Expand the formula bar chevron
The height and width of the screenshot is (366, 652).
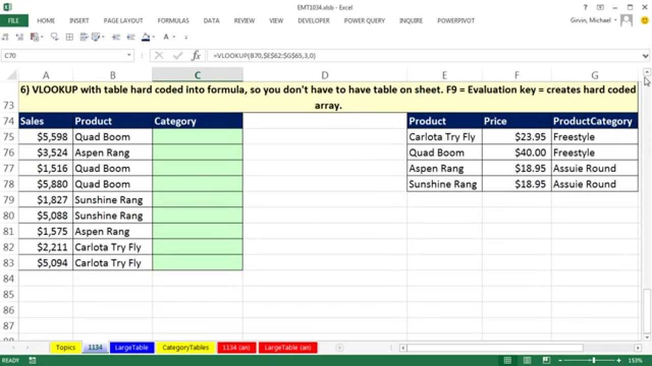click(646, 56)
